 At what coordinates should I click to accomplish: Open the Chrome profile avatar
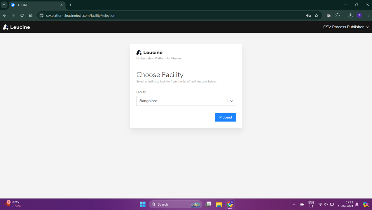[x=359, y=15]
